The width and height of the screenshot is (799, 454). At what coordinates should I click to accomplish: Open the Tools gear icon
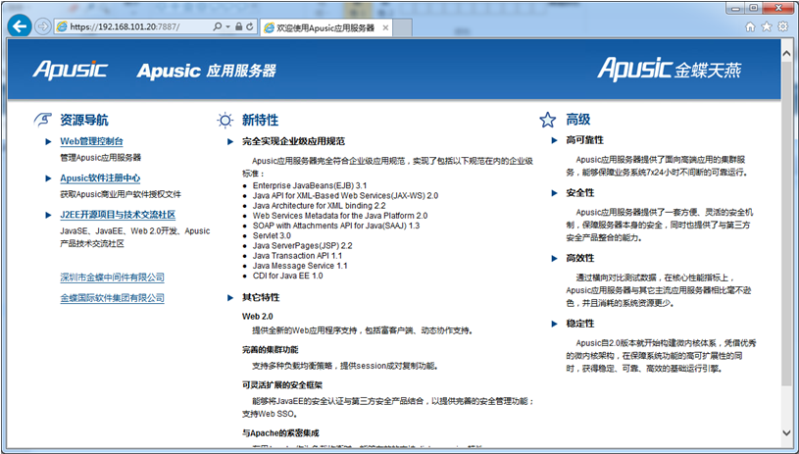pyautogui.click(x=782, y=27)
